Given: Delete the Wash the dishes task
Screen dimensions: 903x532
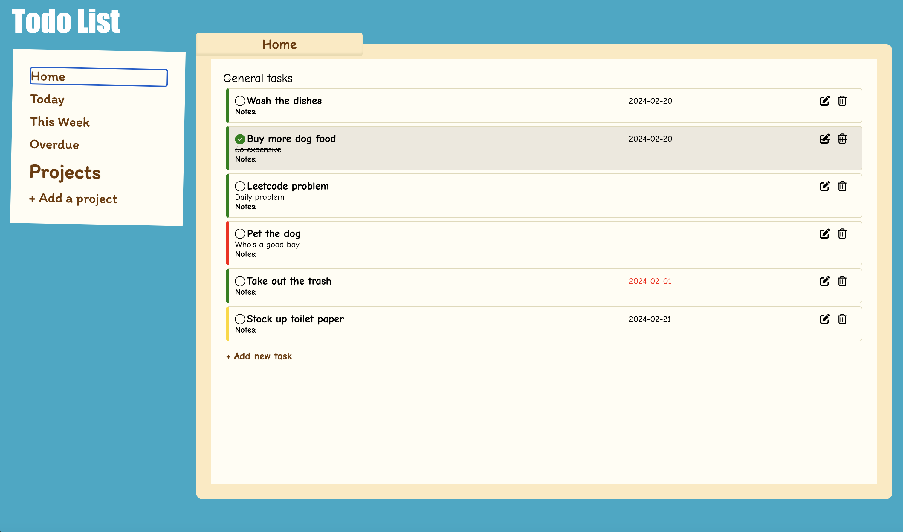Looking at the screenshot, I should tap(842, 101).
